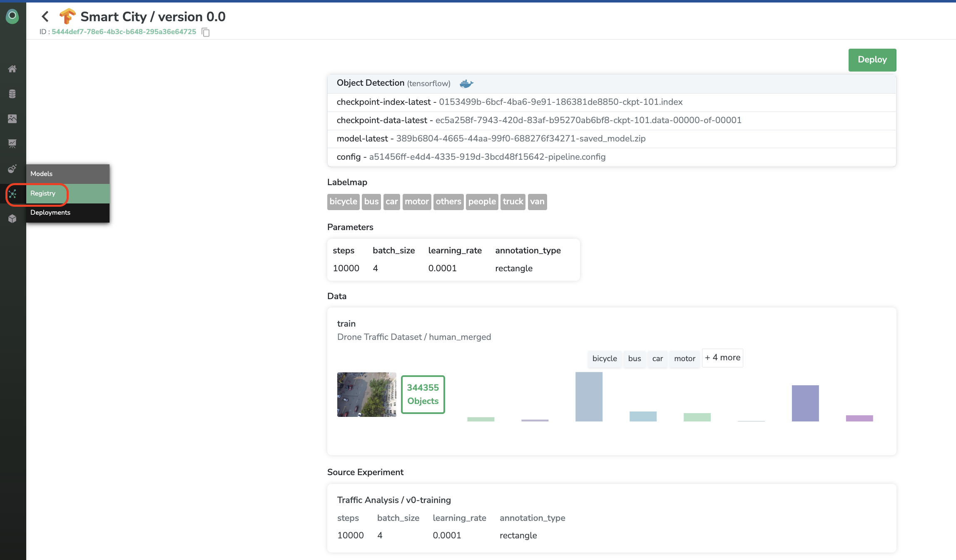956x560 pixels.
Task: Select the model registry network sidebar icon
Action: tap(12, 194)
